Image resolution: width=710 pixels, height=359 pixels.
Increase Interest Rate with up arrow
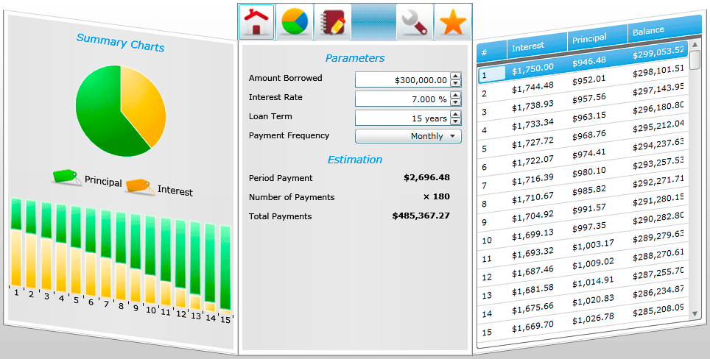pos(456,96)
